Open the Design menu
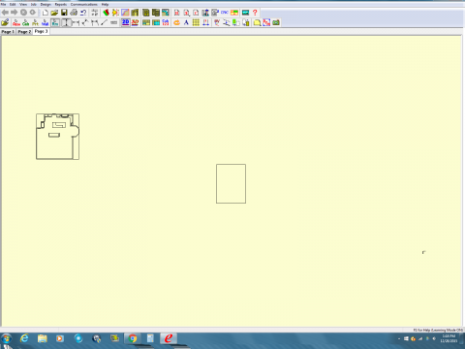Screen dimensions: 465x349 [x=46, y=4]
